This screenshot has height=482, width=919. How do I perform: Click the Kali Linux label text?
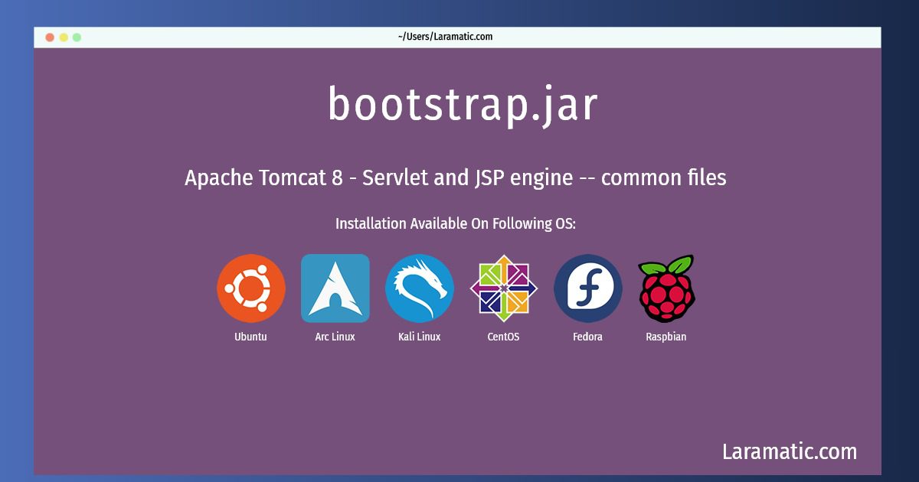418,336
